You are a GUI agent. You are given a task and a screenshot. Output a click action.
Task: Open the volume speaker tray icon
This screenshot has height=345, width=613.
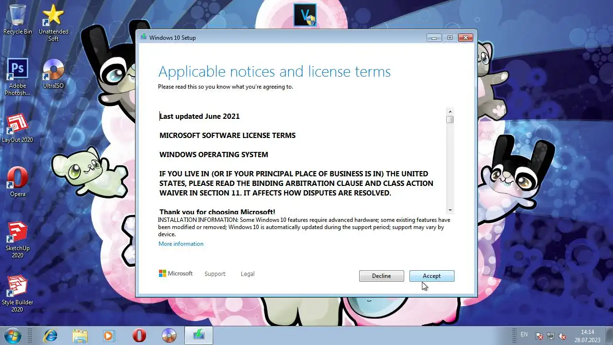[562, 335]
